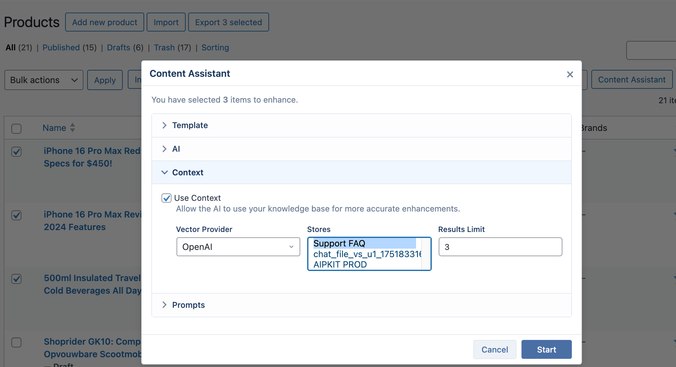
Task: Click the Import button
Action: click(166, 22)
